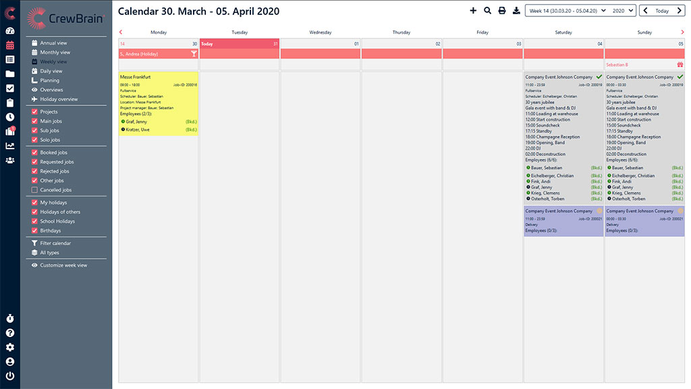The width and height of the screenshot is (691, 389).
Task: Click the power logout icon
Action: (x=10, y=376)
